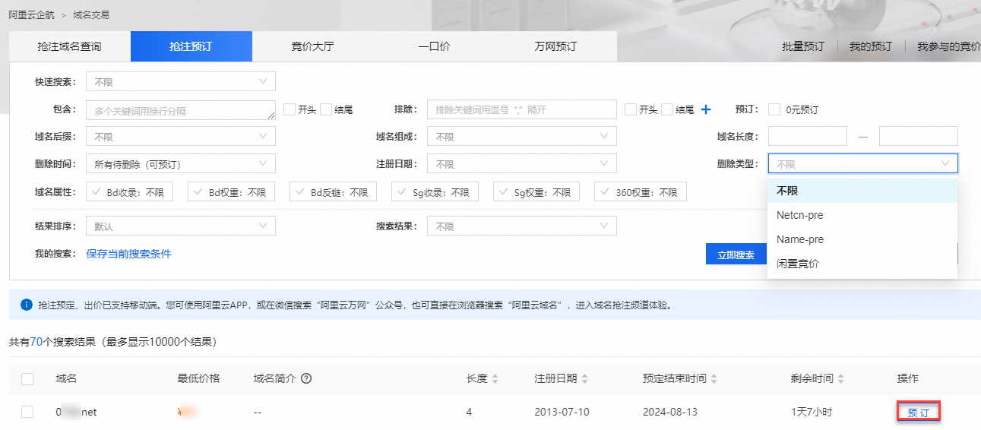Switch to the 抢注域名查询 tab
The image size is (981, 430).
click(x=69, y=46)
